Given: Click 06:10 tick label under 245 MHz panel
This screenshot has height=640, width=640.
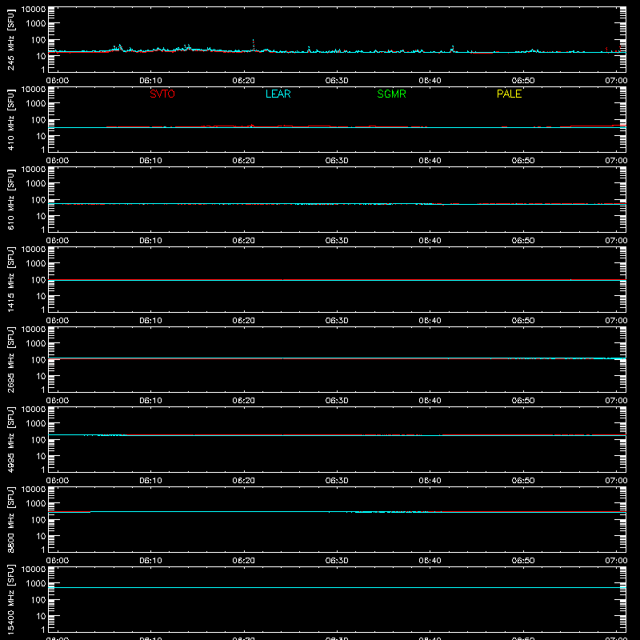Looking at the screenshot, I should (x=150, y=81).
